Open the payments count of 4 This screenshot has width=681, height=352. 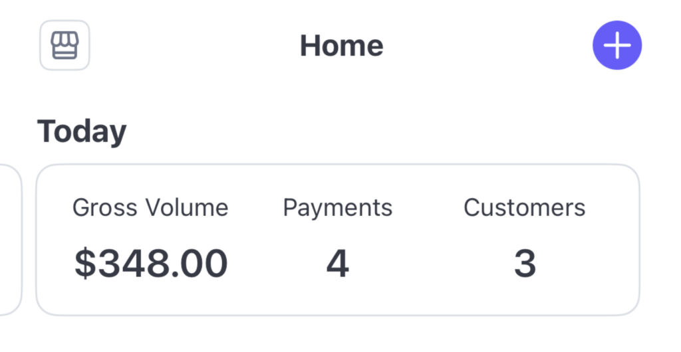click(x=337, y=264)
